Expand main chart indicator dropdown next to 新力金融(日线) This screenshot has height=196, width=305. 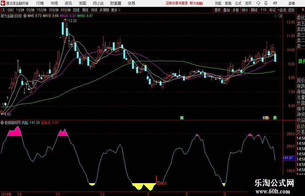pyautogui.click(x=25, y=16)
